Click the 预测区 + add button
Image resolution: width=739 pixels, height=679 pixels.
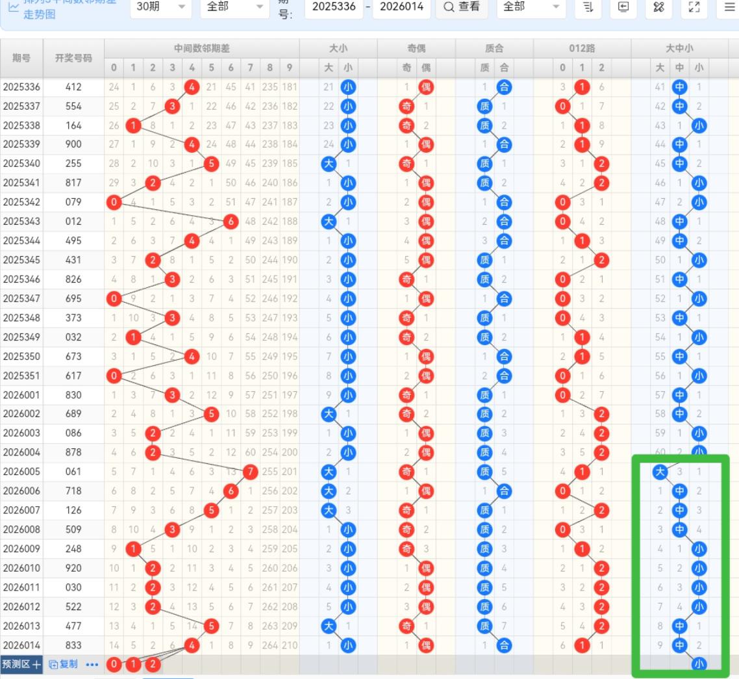click(21, 664)
